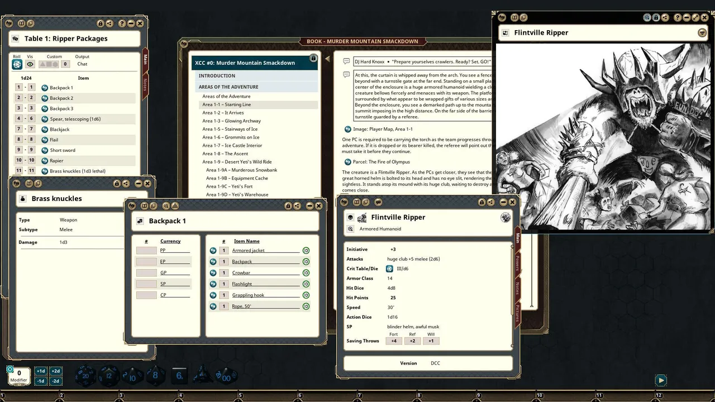
Task: Click the triangle icon in Backpack 1 toolbar
Action: point(175,205)
